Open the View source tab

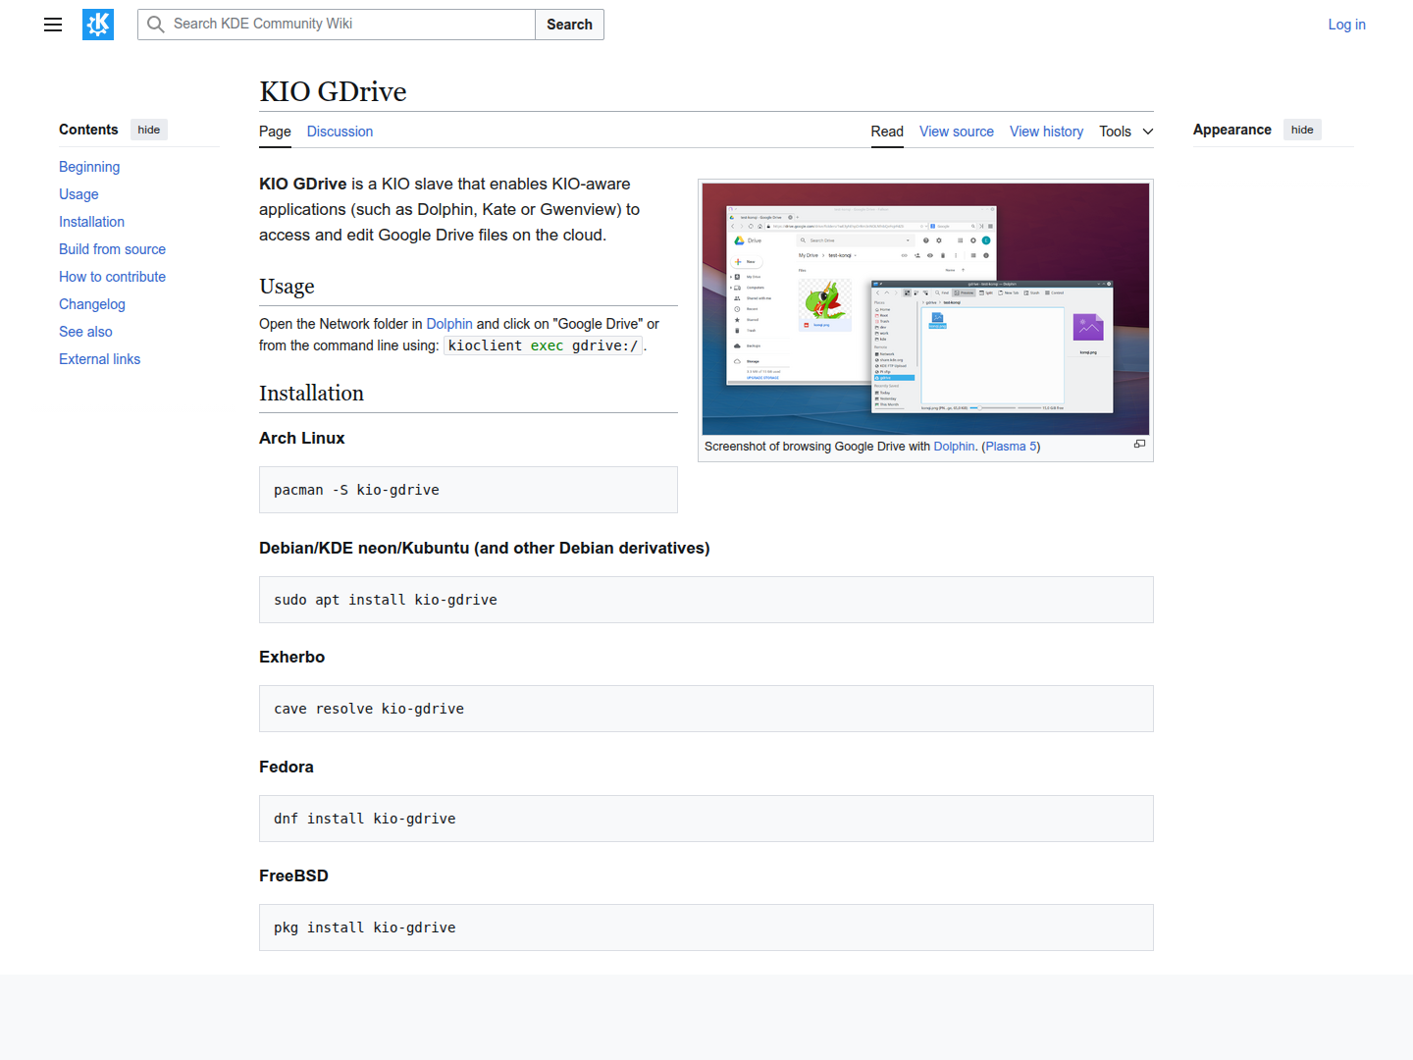[x=957, y=132]
